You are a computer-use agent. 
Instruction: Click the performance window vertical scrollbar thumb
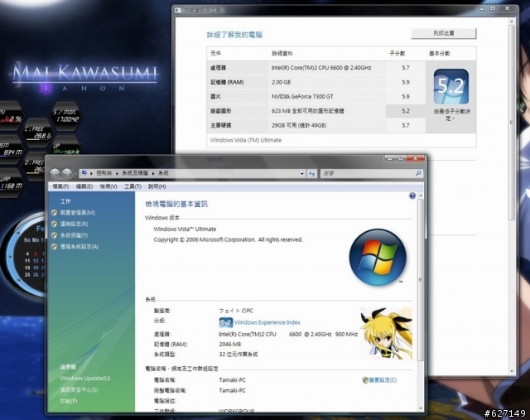click(x=512, y=123)
